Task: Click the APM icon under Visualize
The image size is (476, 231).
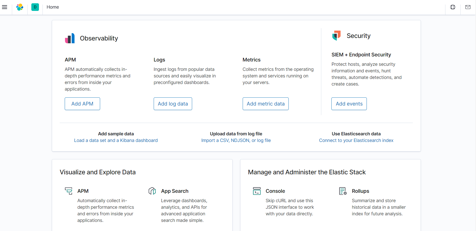Action: pyautogui.click(x=69, y=191)
